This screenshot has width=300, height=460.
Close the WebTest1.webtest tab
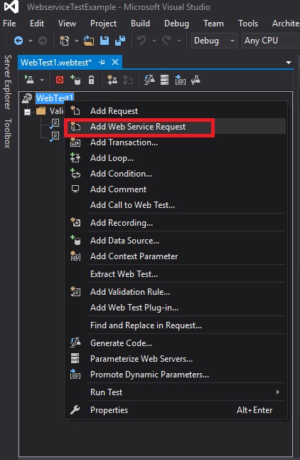coord(115,62)
